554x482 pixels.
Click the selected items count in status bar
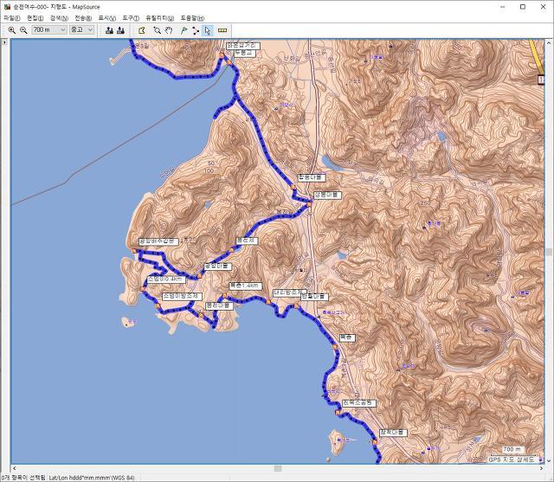23,478
